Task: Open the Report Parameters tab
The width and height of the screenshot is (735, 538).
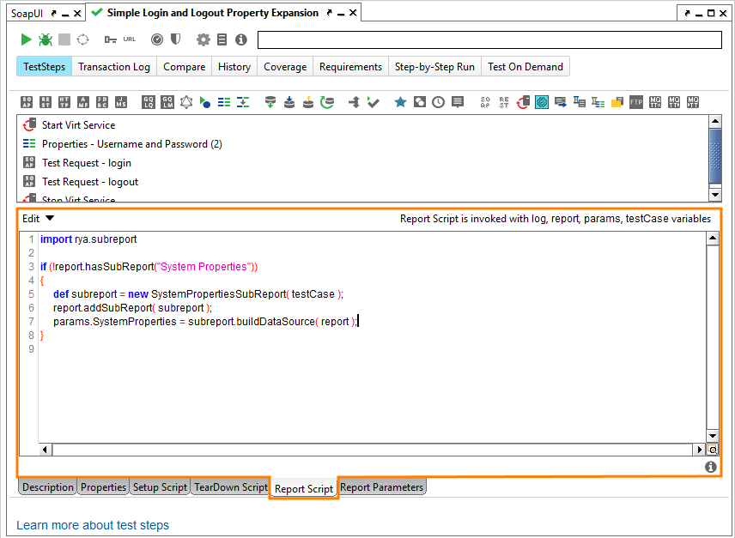Action: [381, 487]
